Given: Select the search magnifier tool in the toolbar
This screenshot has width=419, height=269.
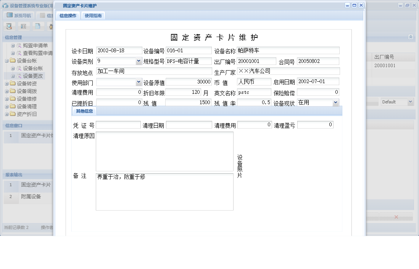Looking at the screenshot, I should (9, 26).
